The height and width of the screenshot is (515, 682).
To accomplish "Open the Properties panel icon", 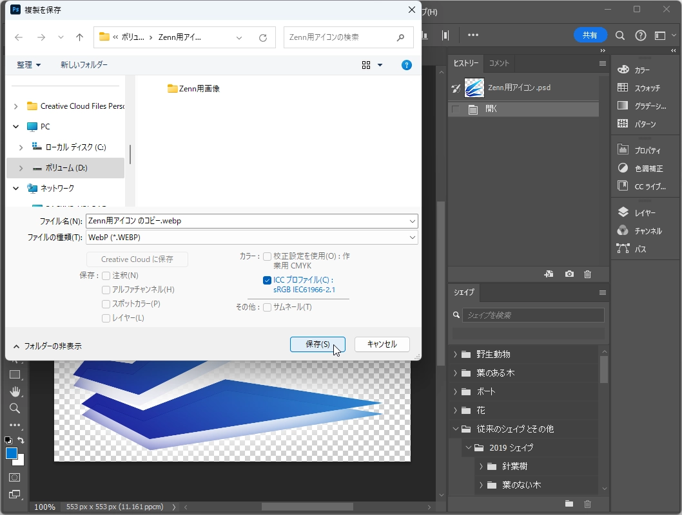I will click(623, 150).
